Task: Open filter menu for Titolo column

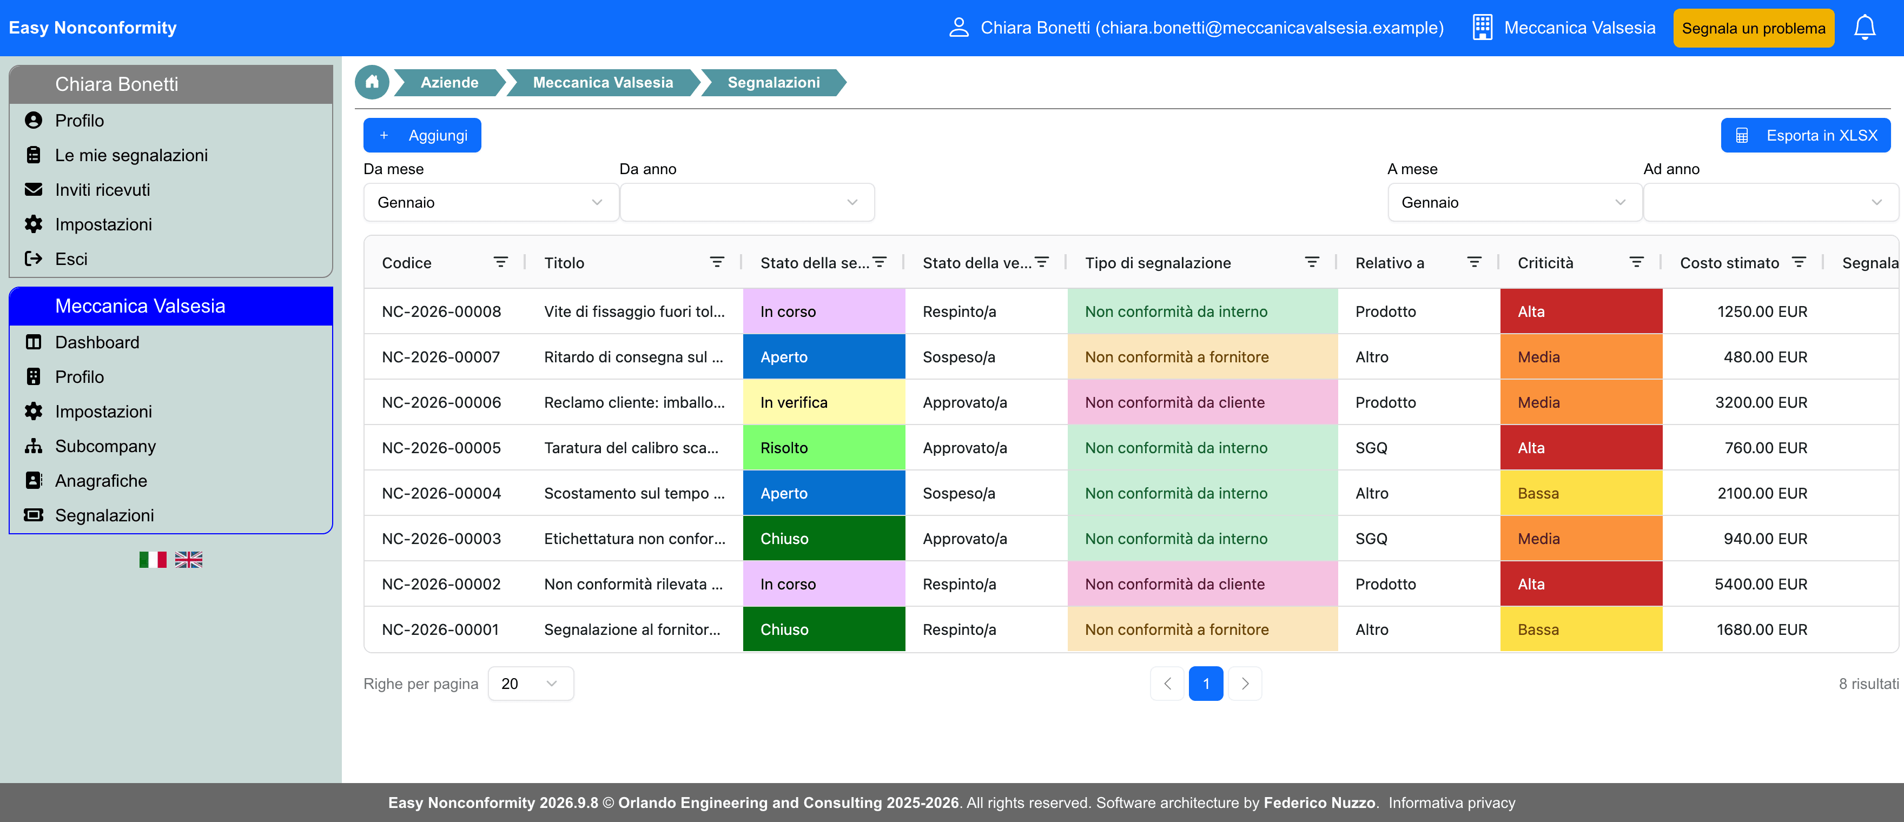Action: tap(716, 262)
